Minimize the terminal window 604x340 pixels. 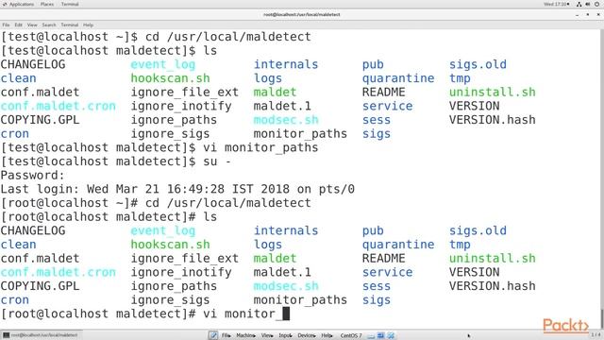pyautogui.click(x=577, y=15)
